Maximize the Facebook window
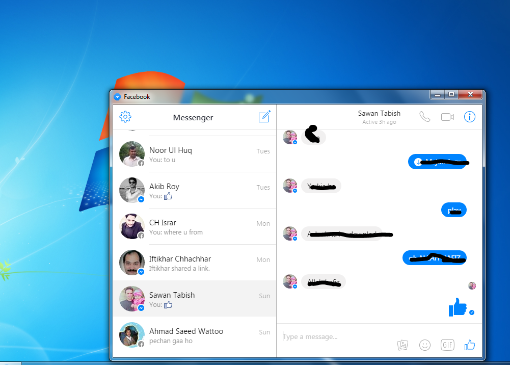The image size is (510, 365). 451,95
